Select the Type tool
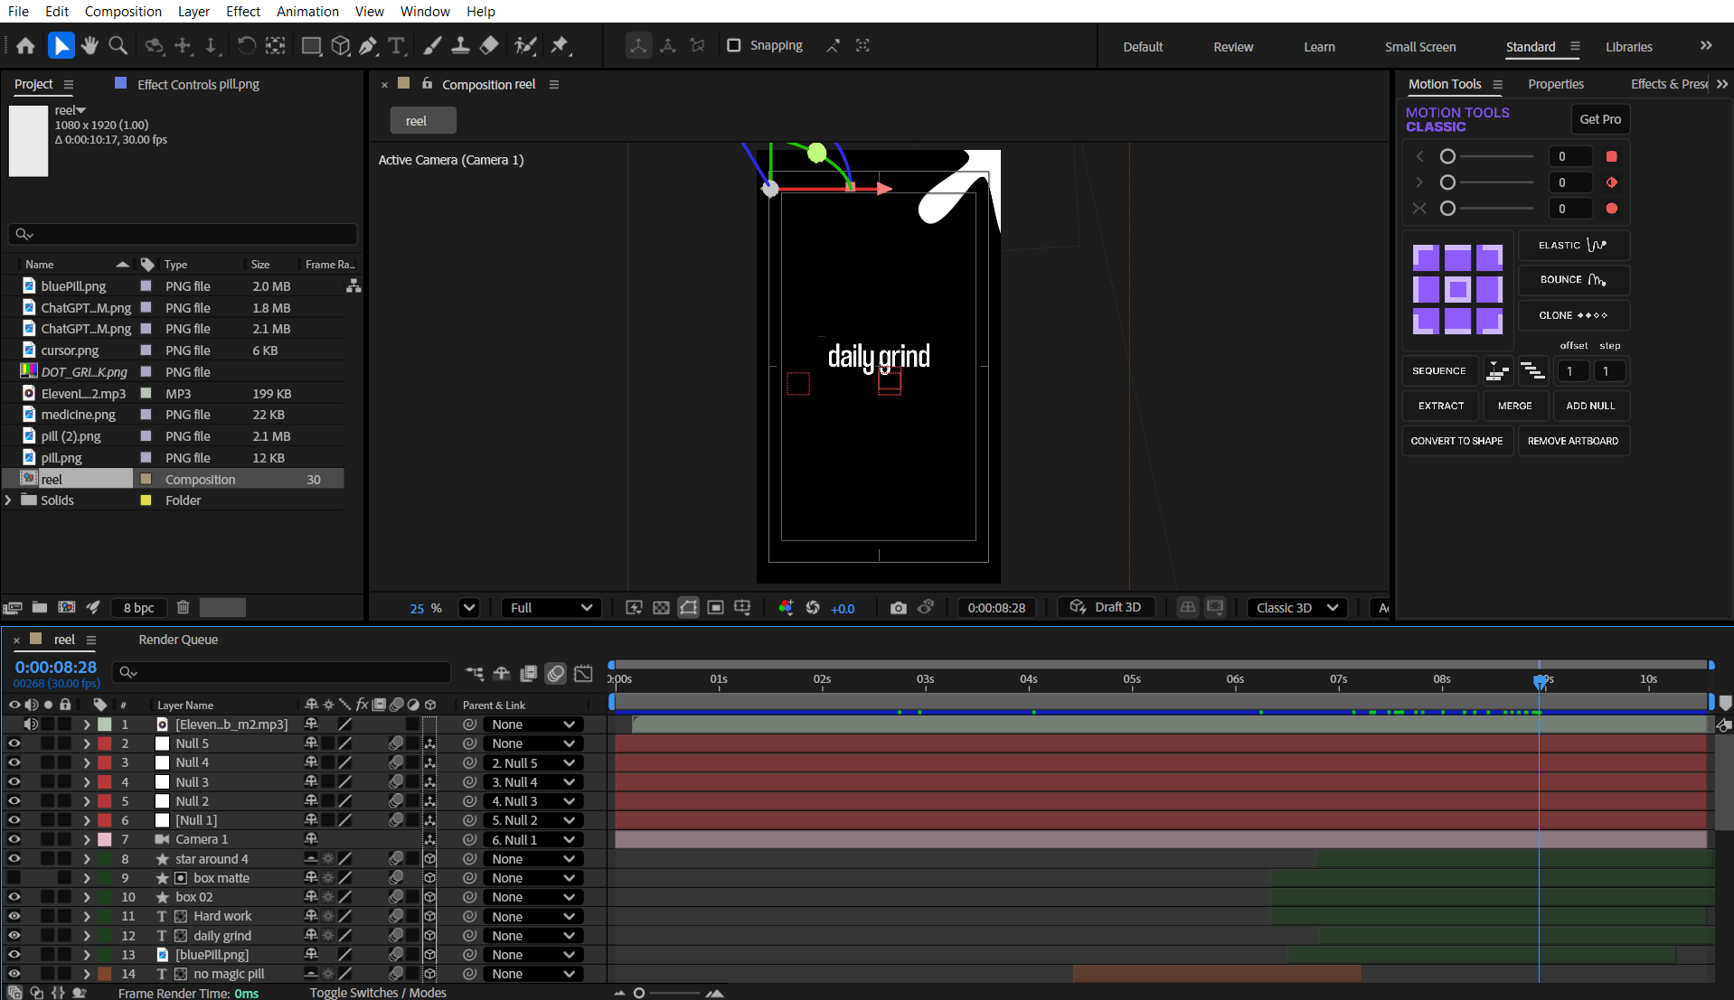1734x1000 pixels. 396,45
